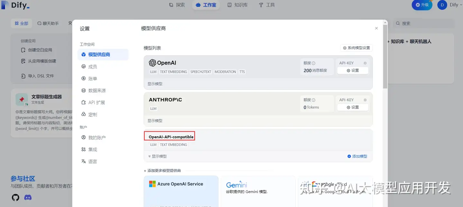Open the 探索 (Explore) tab

pos(177,5)
